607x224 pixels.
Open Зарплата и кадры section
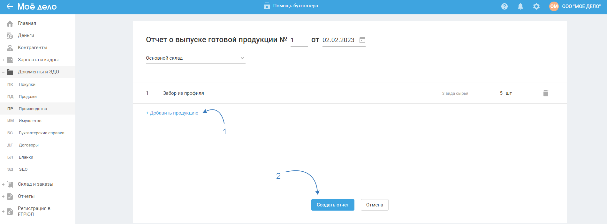click(x=38, y=60)
